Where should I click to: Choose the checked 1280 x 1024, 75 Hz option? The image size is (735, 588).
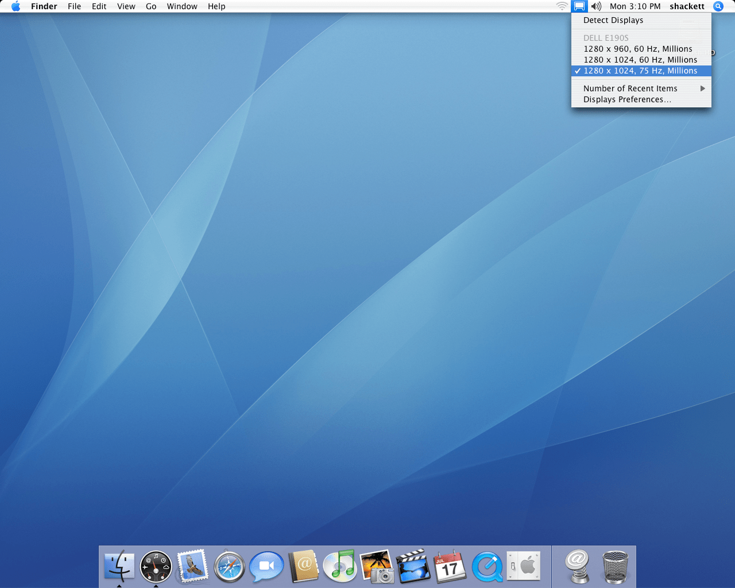pos(640,71)
